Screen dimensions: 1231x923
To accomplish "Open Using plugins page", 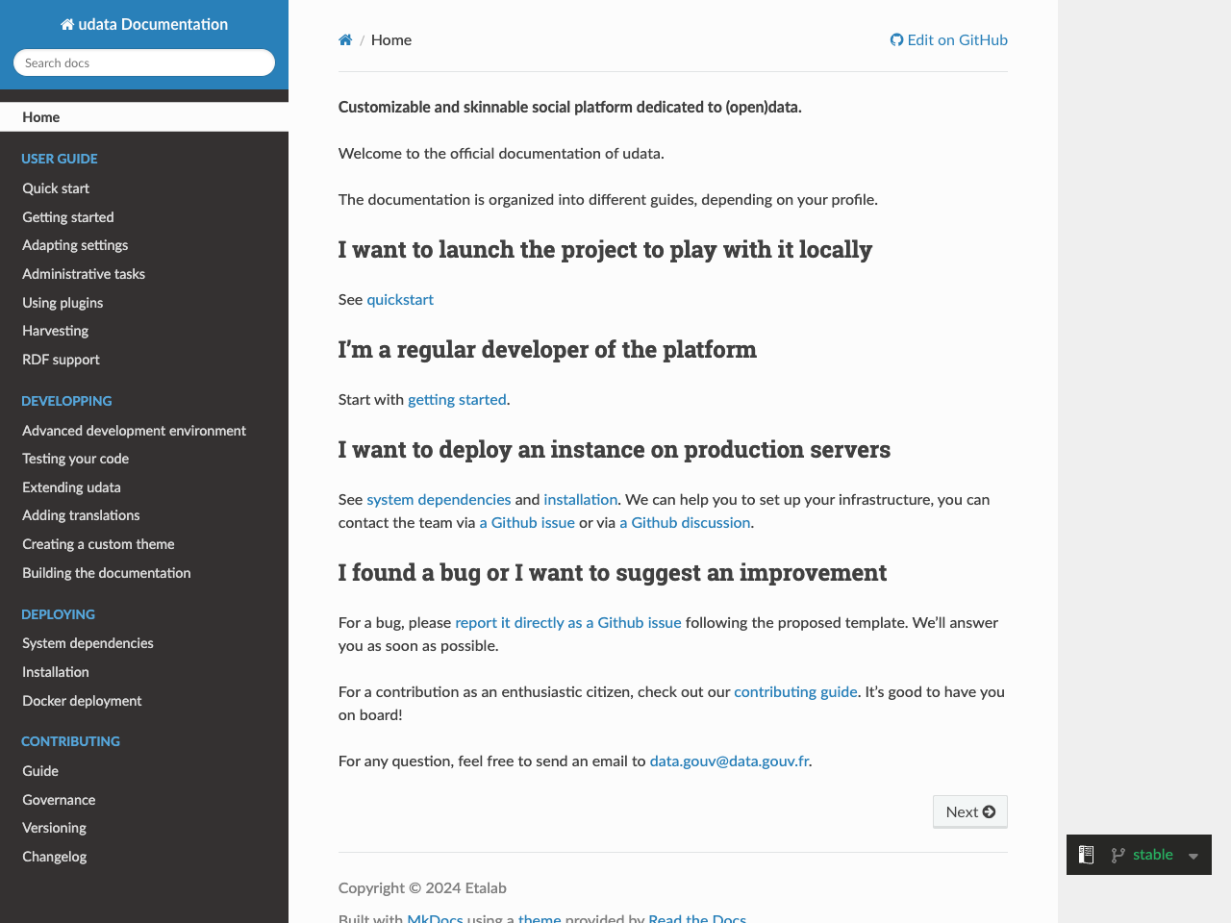I will pos(144,303).
